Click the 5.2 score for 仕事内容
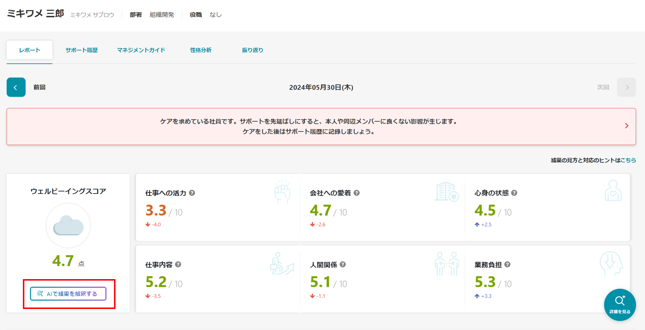The image size is (645, 330). 156,282
